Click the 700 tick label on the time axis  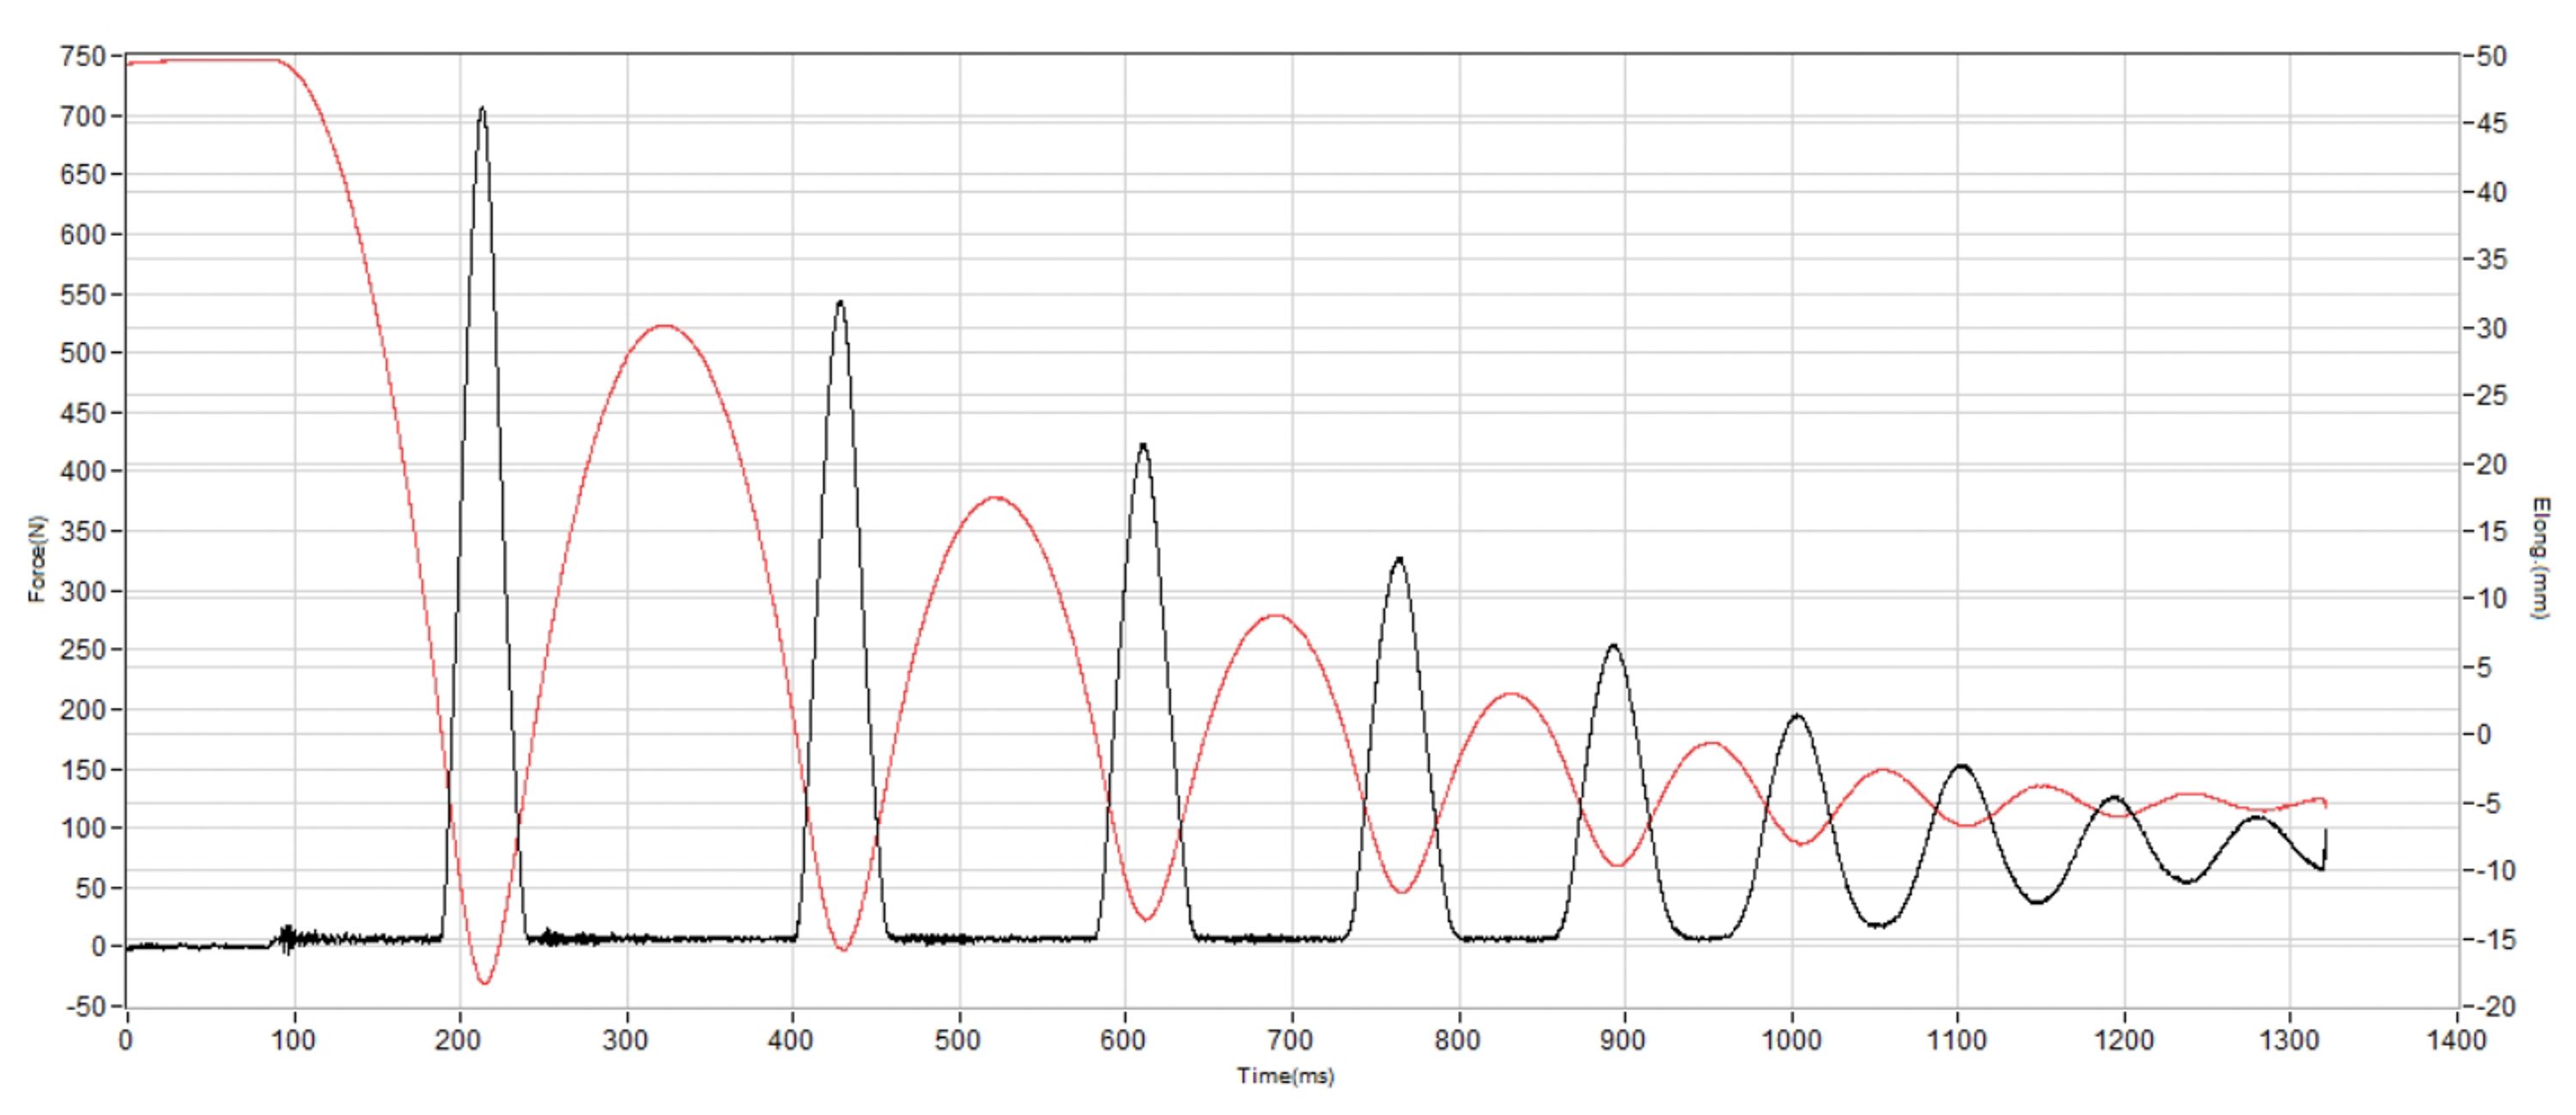tap(1290, 1040)
